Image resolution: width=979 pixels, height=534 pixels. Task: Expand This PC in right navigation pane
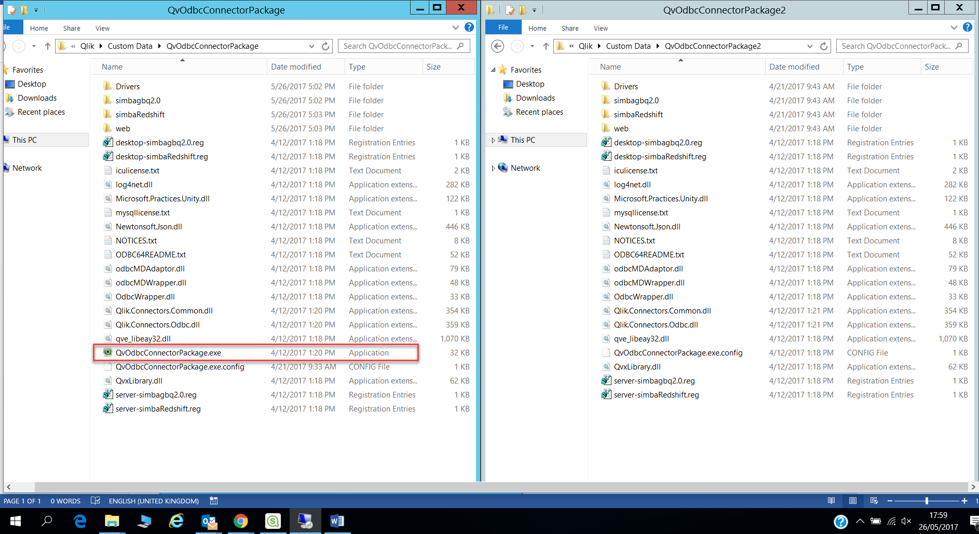493,140
